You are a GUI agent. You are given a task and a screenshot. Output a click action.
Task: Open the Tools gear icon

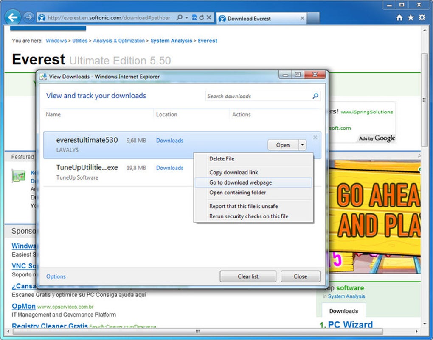pos(422,18)
